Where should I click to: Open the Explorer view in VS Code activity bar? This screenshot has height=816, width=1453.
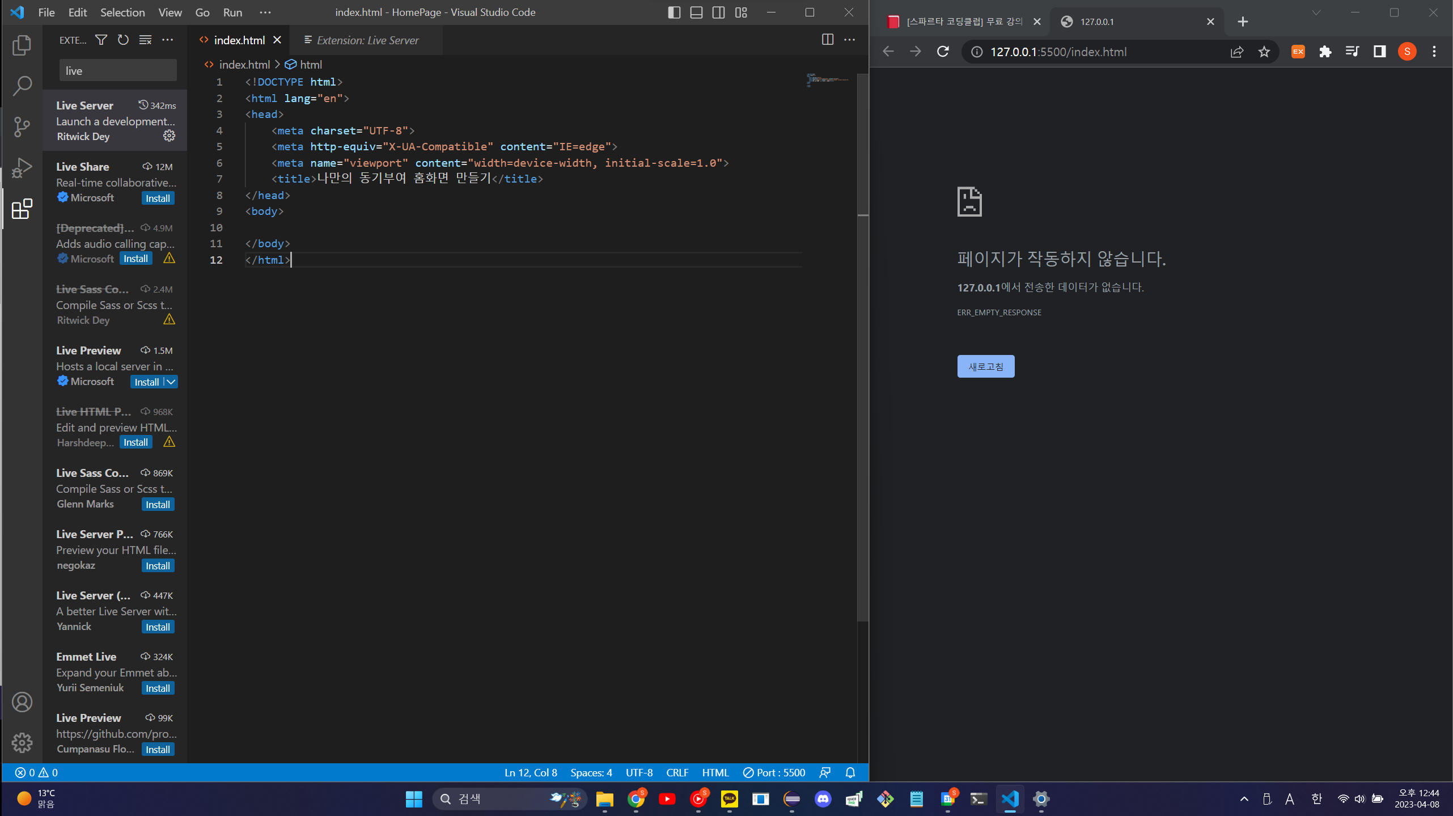[22, 45]
